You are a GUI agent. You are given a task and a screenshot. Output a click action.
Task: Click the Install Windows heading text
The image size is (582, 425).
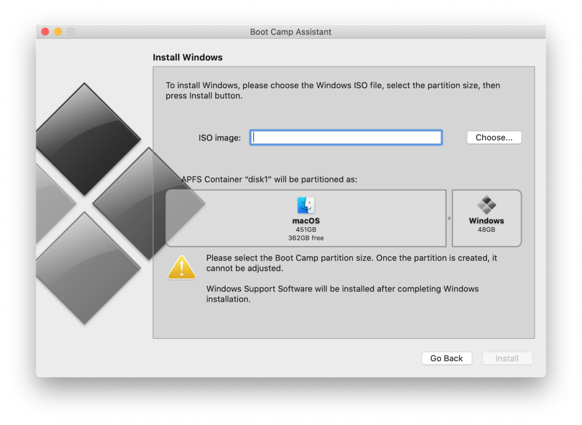[x=188, y=57]
